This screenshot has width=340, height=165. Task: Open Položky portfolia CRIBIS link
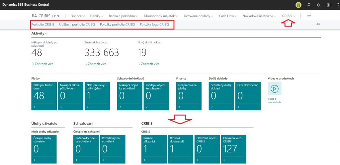[117, 25]
